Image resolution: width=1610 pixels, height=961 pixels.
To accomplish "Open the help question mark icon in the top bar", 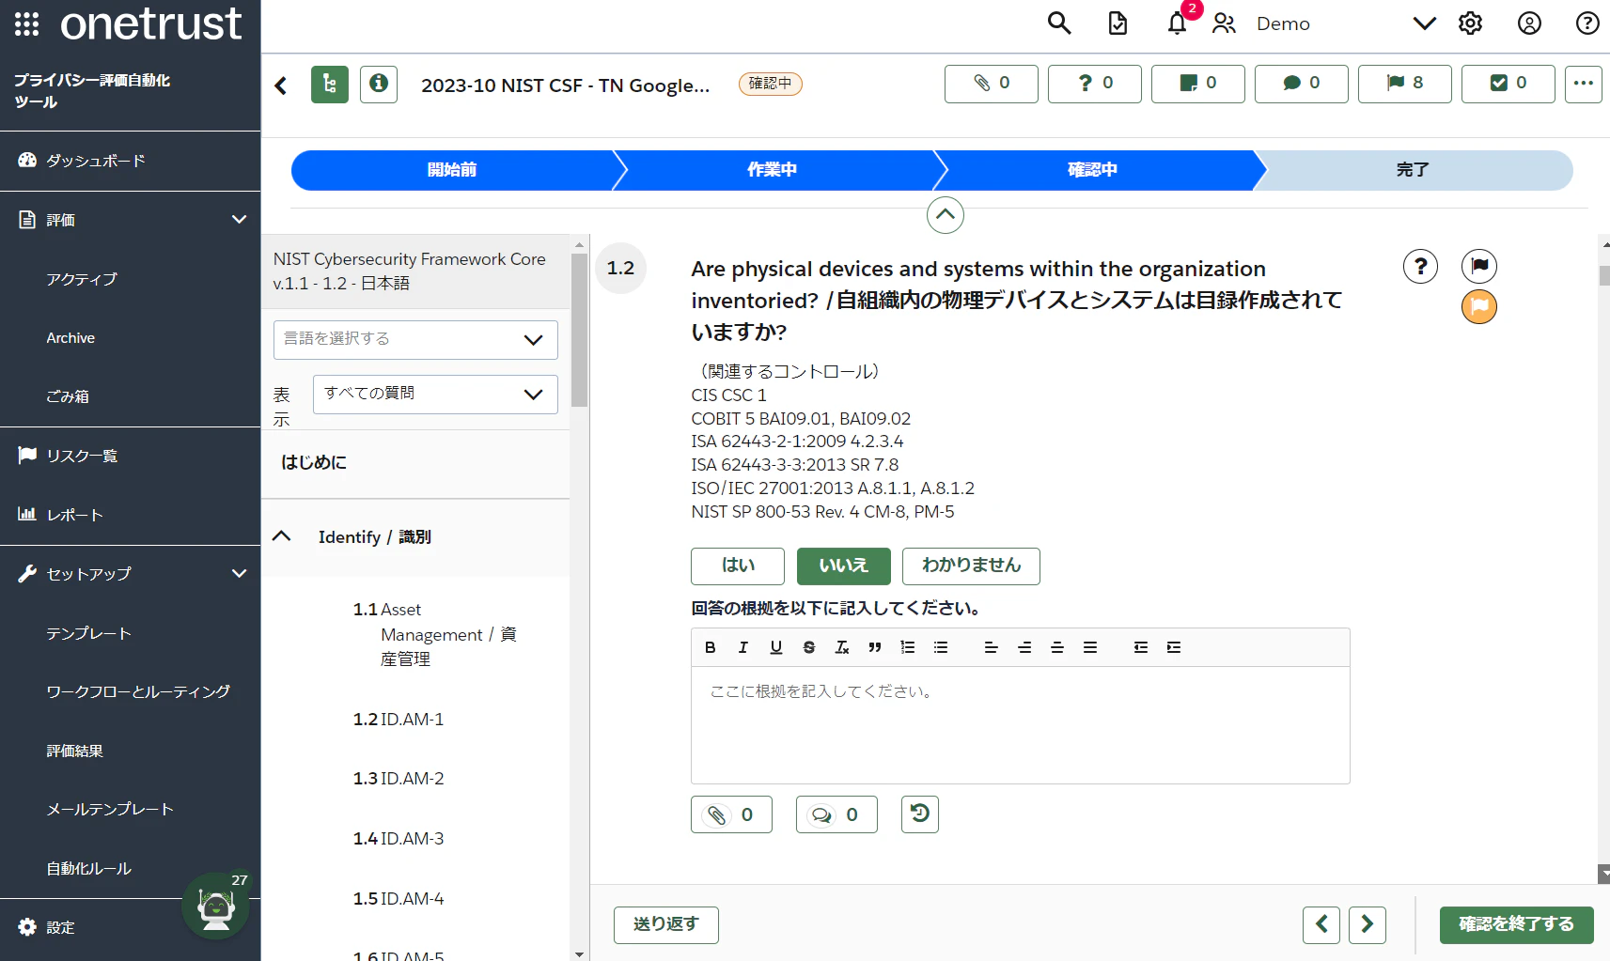I will coord(1587,23).
